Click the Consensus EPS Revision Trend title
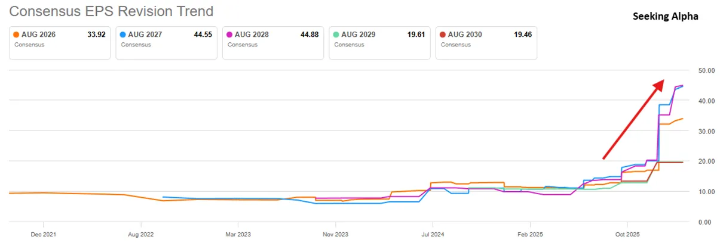This screenshot has height=246, width=723. point(111,11)
